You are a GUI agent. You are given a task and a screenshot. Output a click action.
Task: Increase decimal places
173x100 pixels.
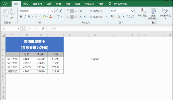[128, 17]
